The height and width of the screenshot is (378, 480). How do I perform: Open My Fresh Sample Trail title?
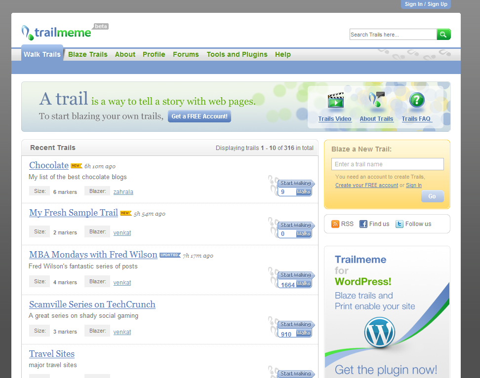[x=74, y=213]
